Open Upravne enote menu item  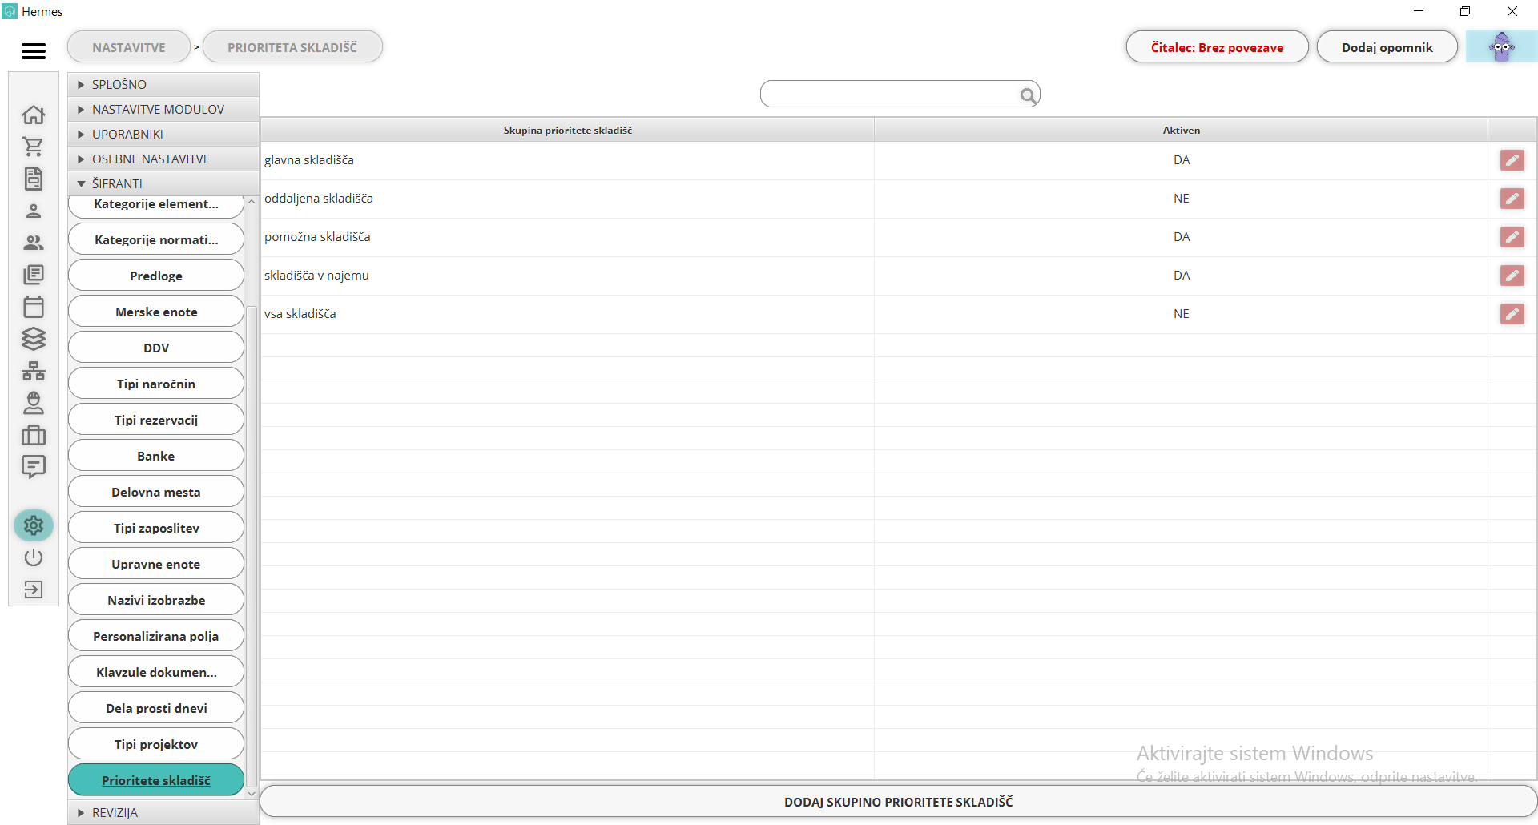click(x=156, y=564)
